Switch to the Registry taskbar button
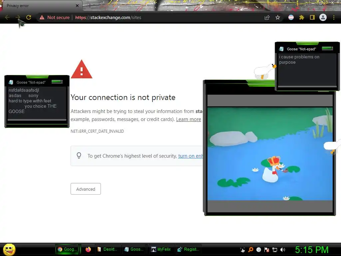341x256 pixels. point(188,249)
